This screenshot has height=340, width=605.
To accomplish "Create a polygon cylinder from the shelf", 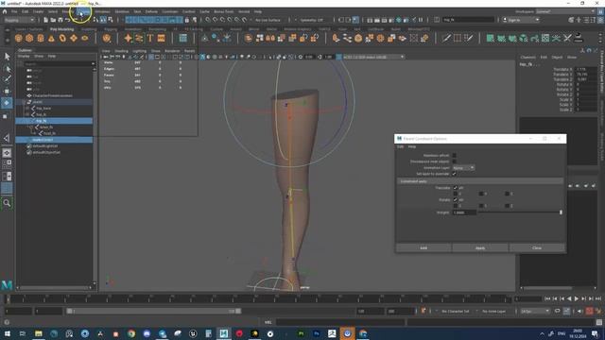I will click(x=41, y=38).
